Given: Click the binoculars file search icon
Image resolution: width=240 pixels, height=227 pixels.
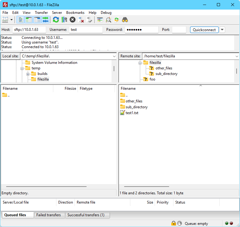Looking at the screenshot, I should click(x=125, y=20).
